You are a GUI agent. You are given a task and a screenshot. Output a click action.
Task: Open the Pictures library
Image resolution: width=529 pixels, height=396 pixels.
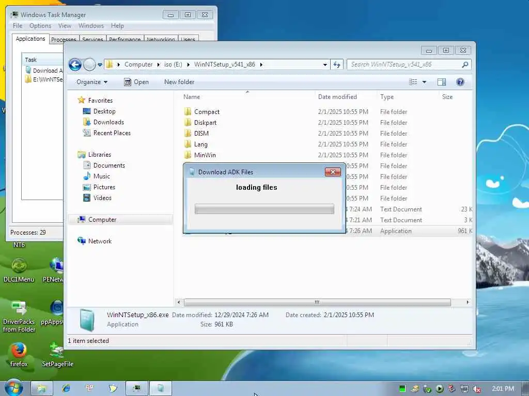(x=104, y=187)
